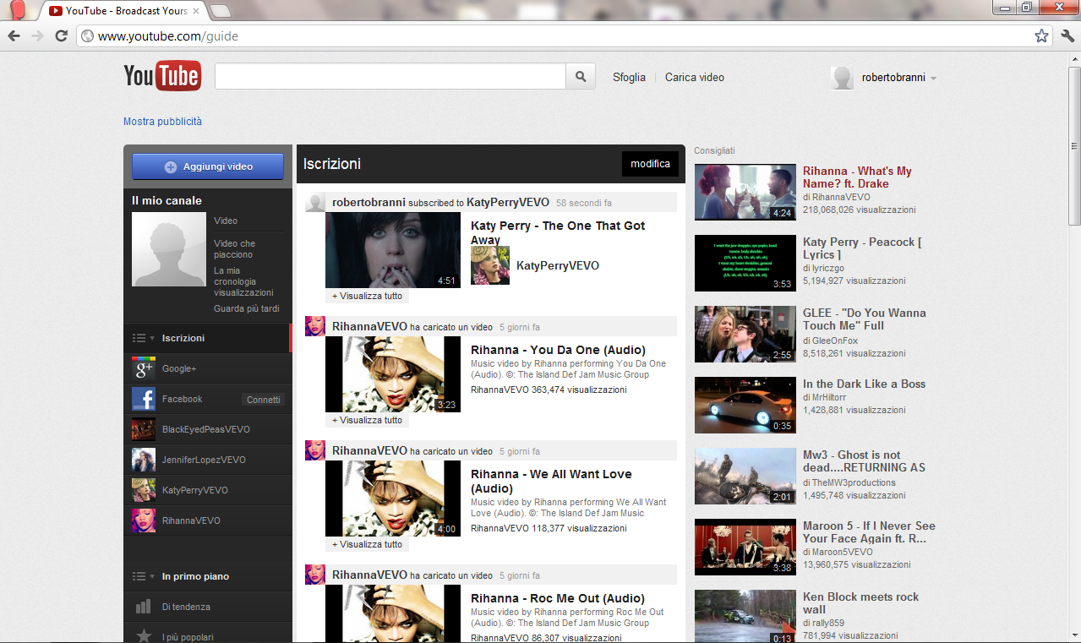Expand the Iscrizioni list menu in the sidebar
This screenshot has width=1081, height=643.
pos(143,338)
